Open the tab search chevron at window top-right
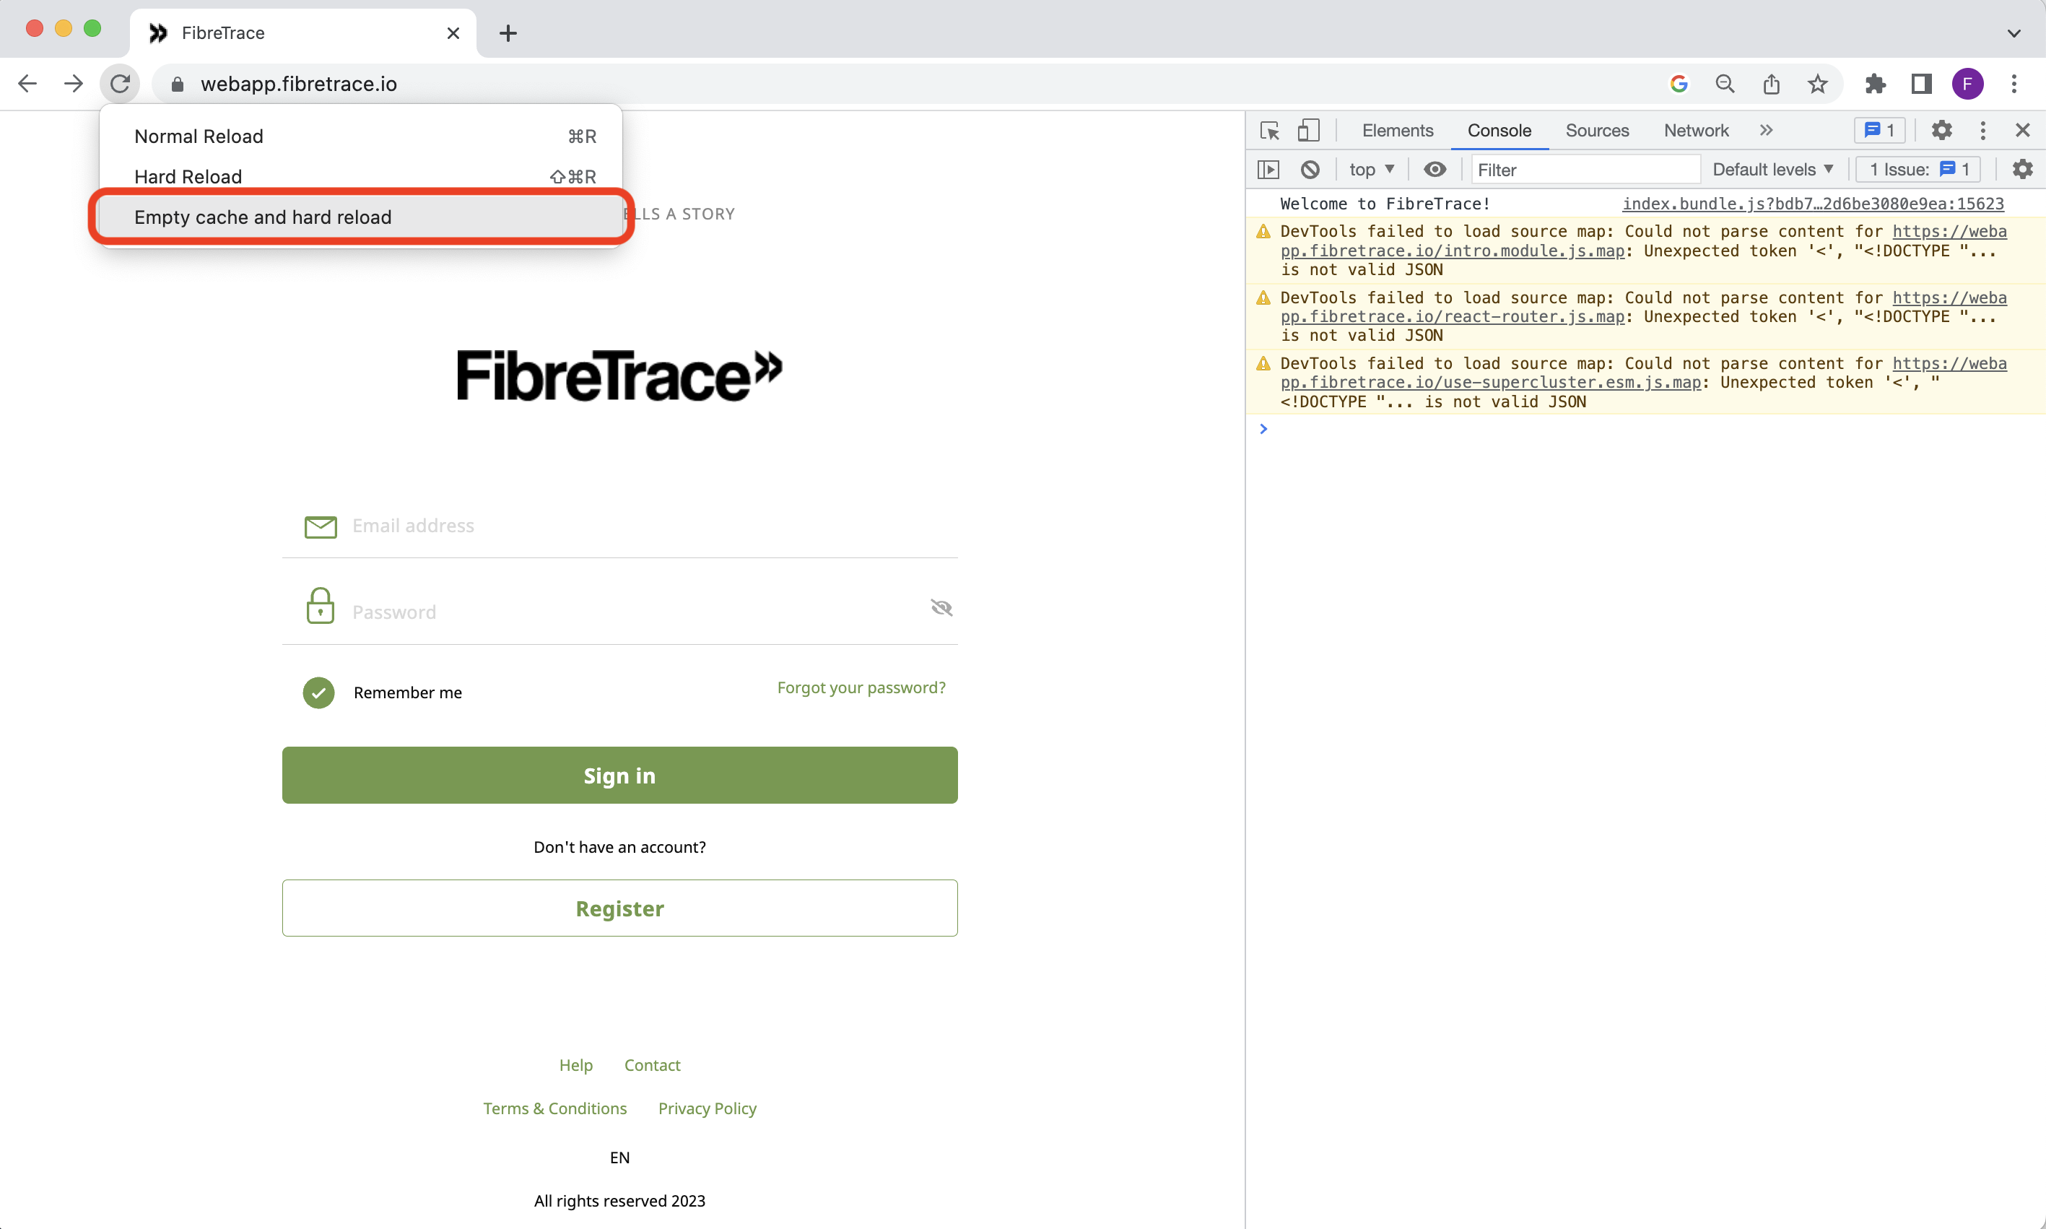This screenshot has width=2046, height=1229. click(x=2014, y=33)
